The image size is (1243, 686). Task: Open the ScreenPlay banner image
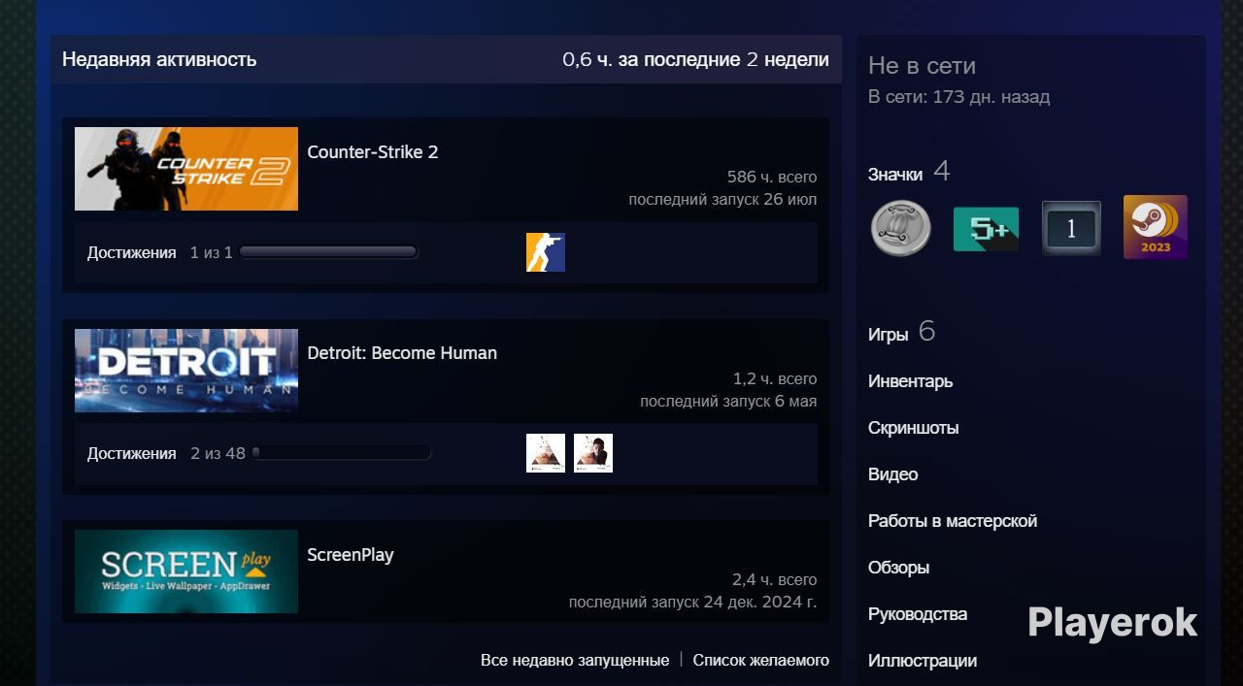click(x=186, y=572)
